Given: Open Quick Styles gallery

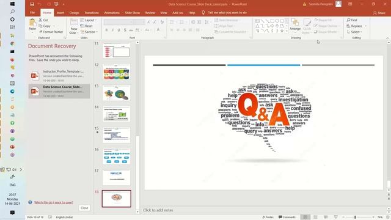Looking at the screenshot, I should pos(307,26).
